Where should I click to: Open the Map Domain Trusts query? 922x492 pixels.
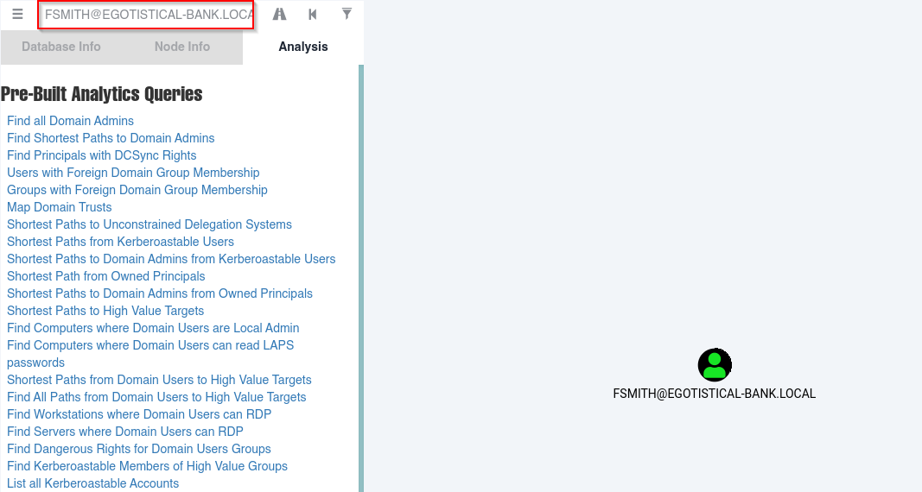point(59,207)
